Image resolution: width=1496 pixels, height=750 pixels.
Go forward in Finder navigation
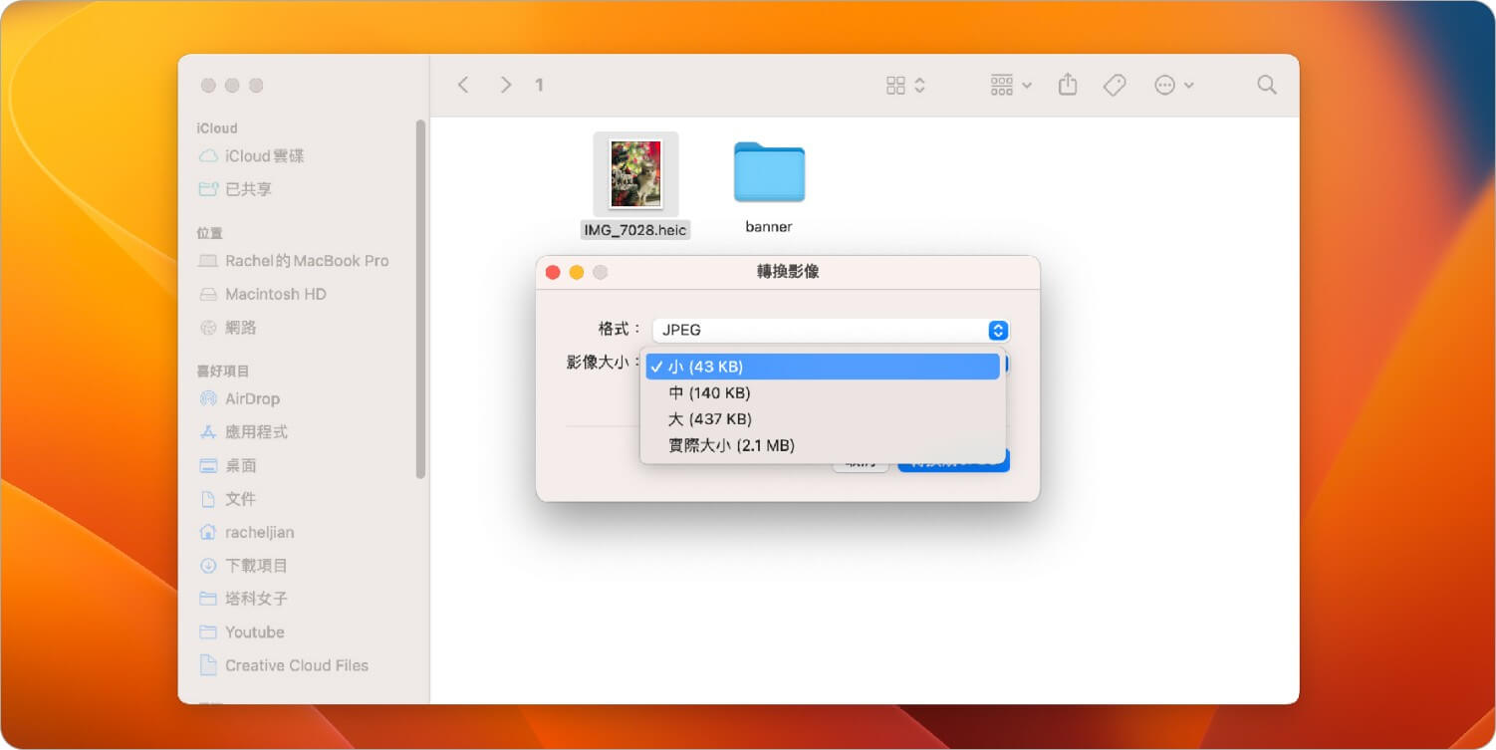pyautogui.click(x=506, y=86)
